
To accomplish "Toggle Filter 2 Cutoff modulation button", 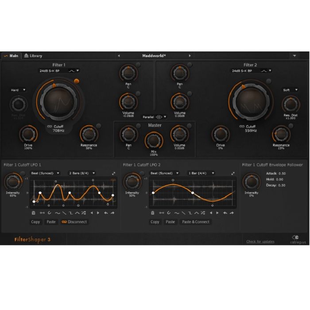I will pos(268,81).
